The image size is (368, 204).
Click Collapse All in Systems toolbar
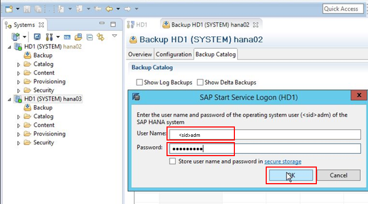[89, 37]
